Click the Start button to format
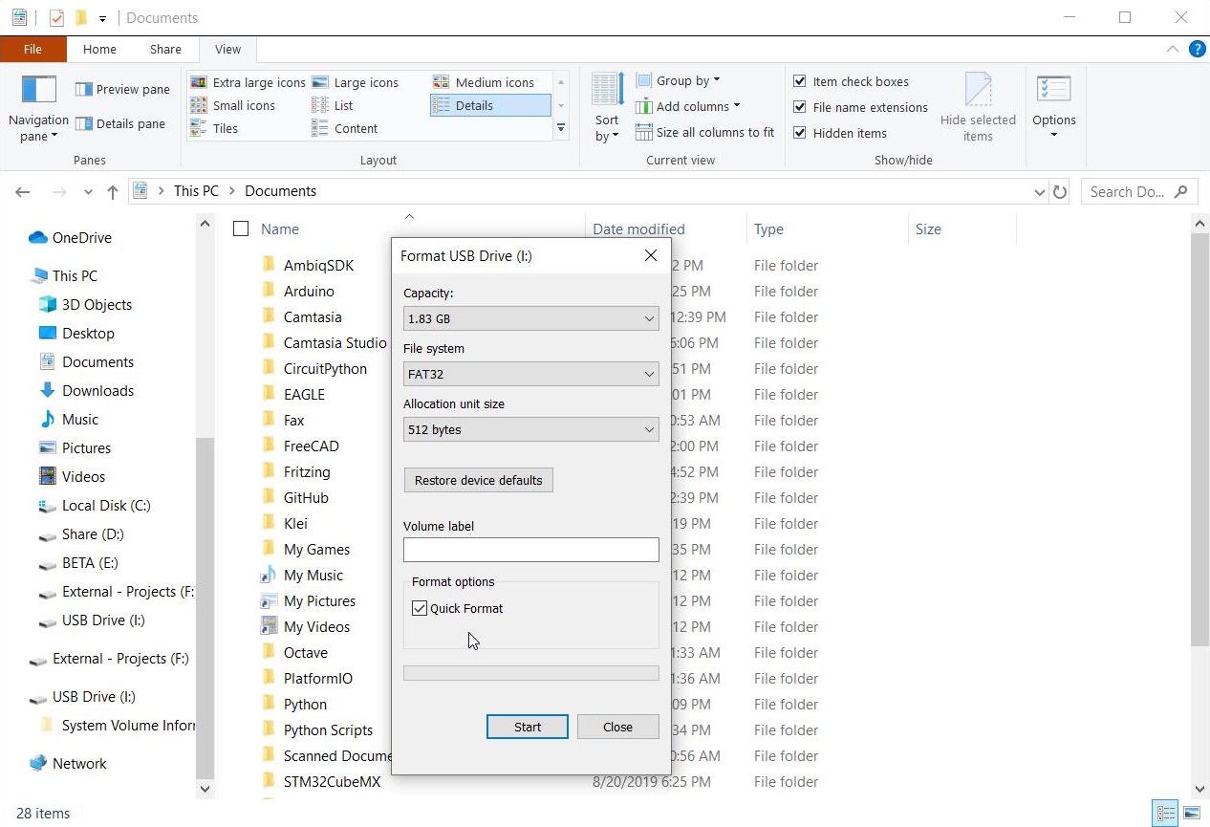Screen dimensions: 1210x827 point(527,727)
